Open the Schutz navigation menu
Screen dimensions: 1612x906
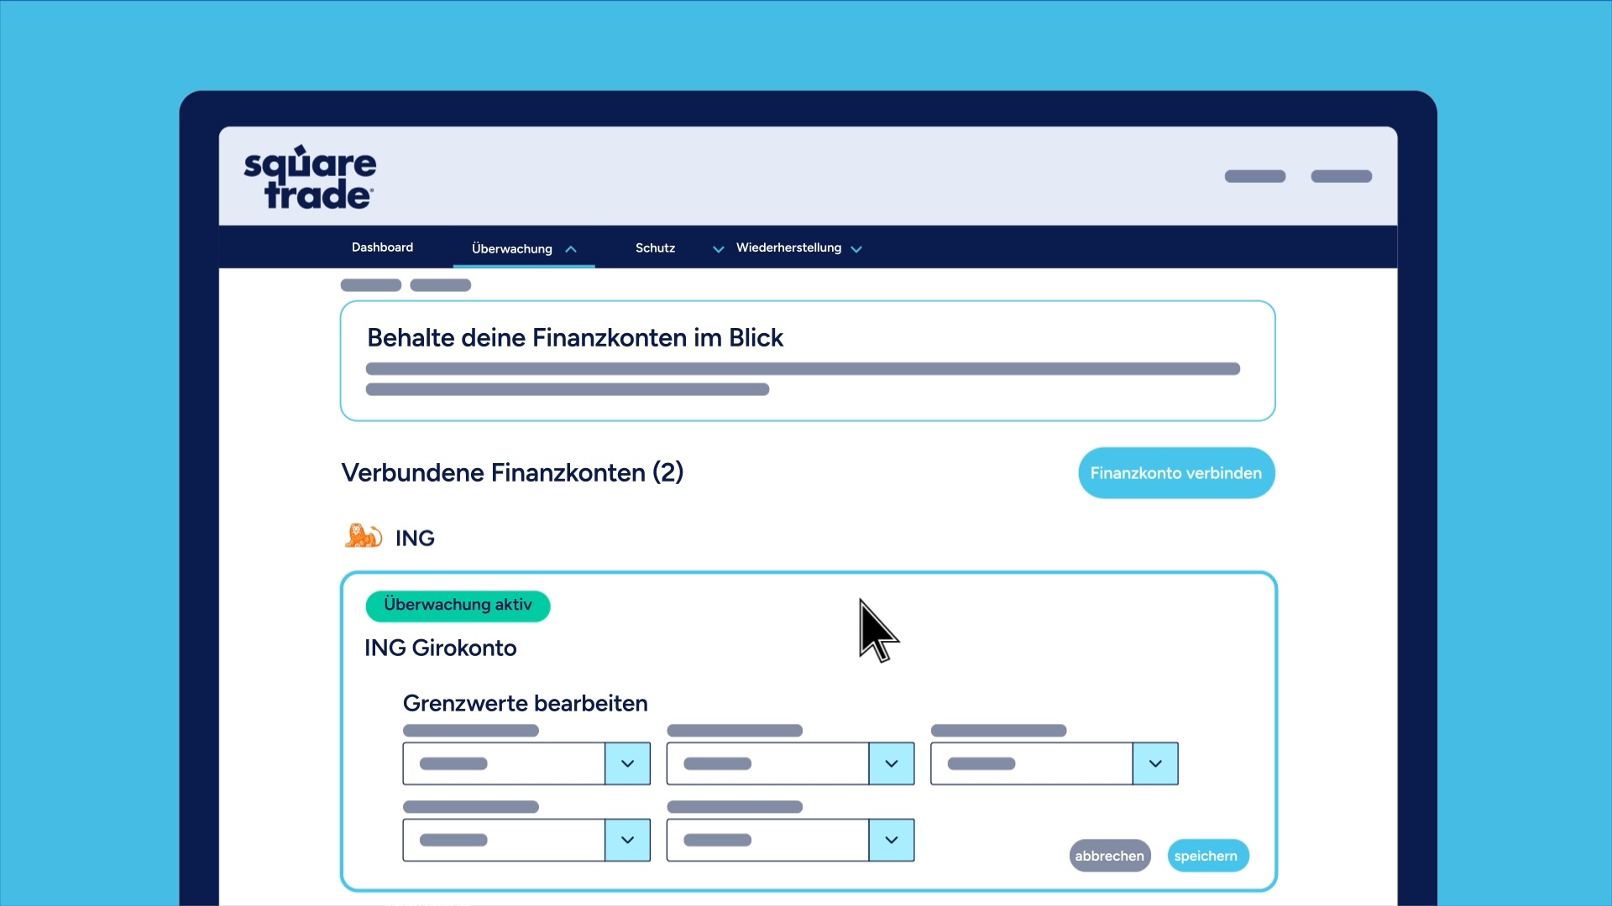(x=655, y=248)
